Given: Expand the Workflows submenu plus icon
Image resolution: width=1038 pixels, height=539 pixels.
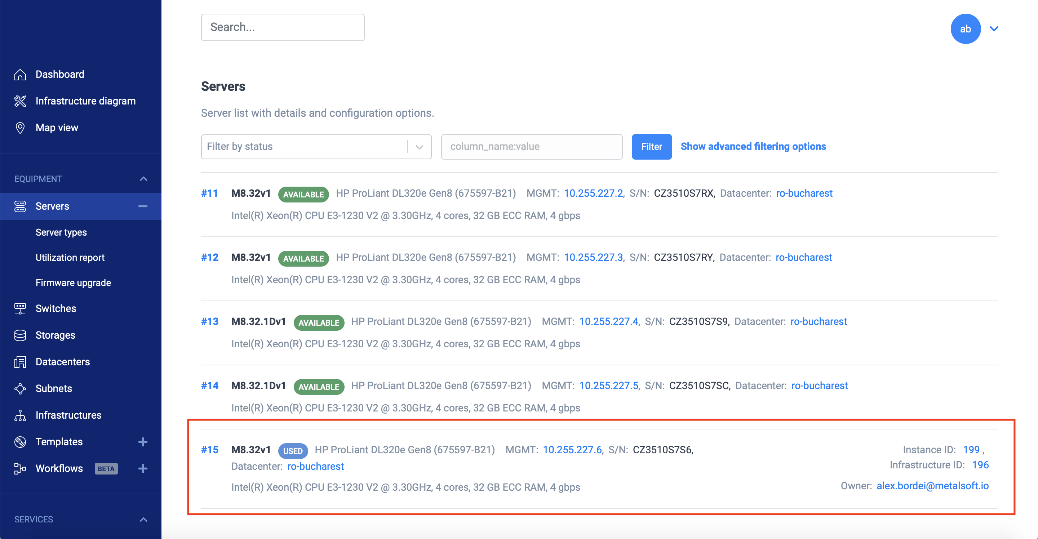Looking at the screenshot, I should (x=143, y=468).
